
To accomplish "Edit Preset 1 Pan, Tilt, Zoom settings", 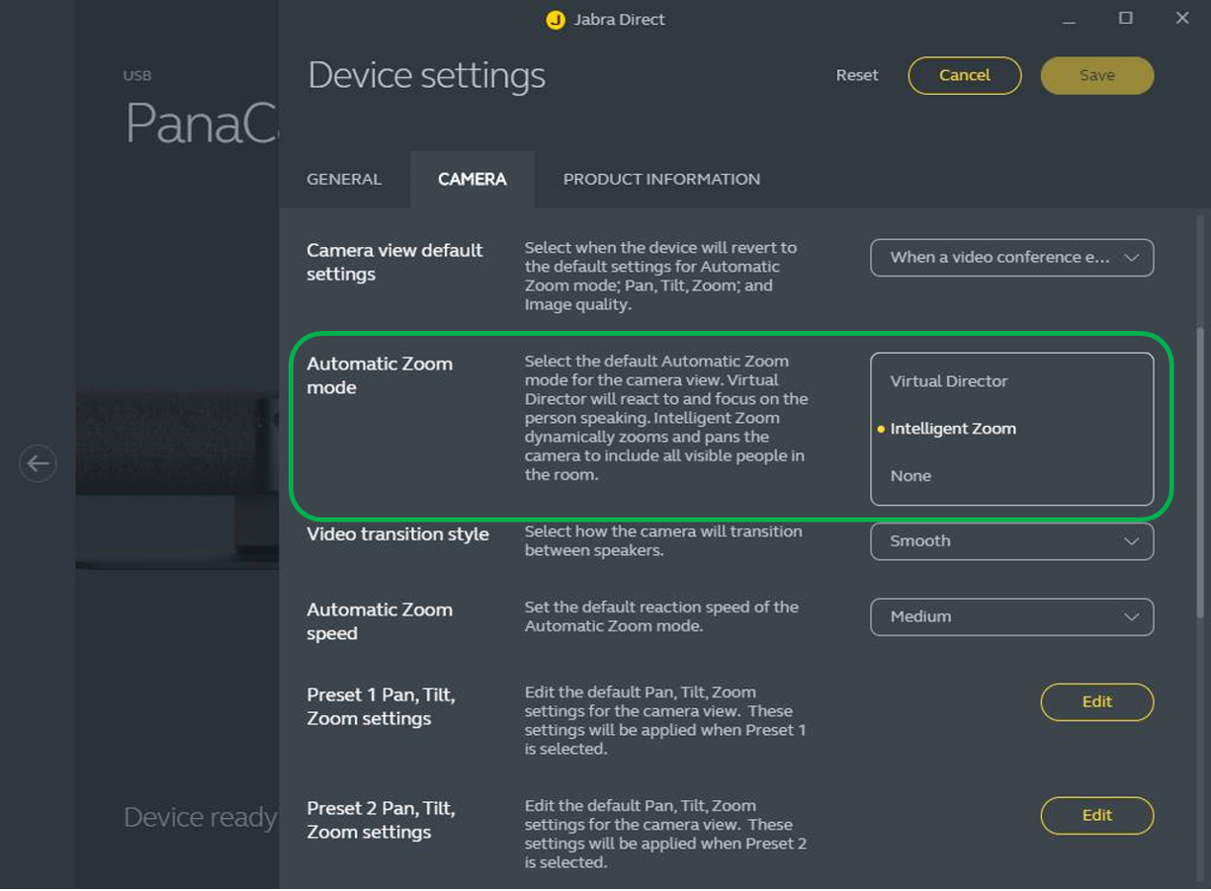I will click(x=1096, y=701).
